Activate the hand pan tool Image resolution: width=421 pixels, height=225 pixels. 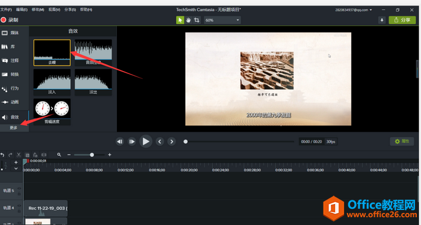pyautogui.click(x=188, y=20)
